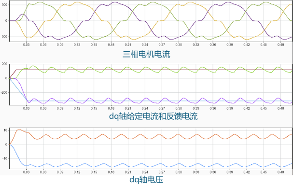293x189 pixels.
Task: Click the 0.30 time tick under dq voltage chart
Action: (x=179, y=172)
